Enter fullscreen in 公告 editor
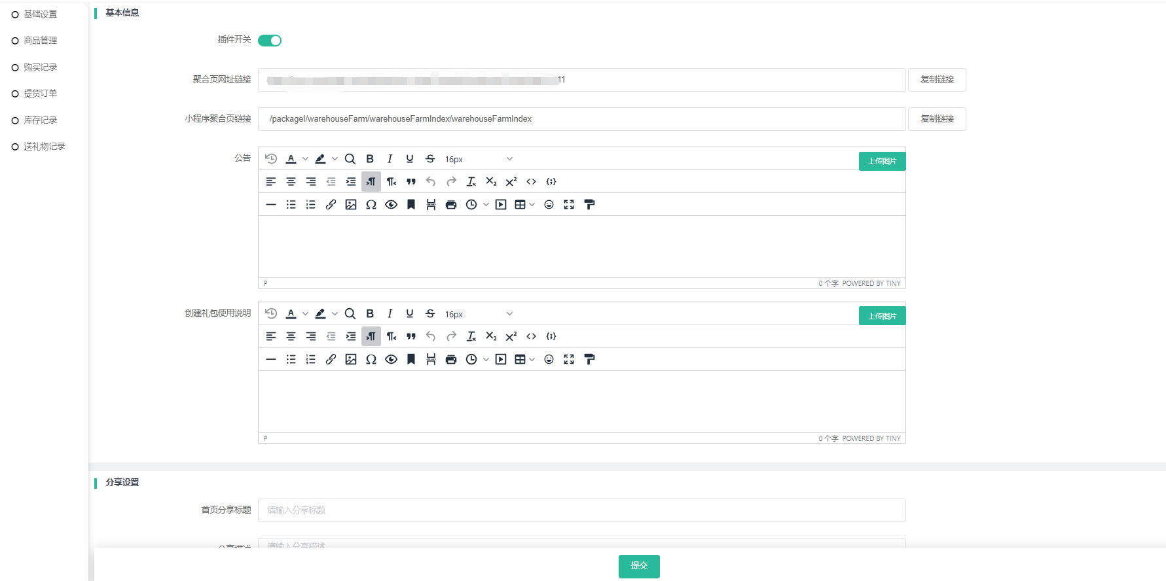 (569, 205)
